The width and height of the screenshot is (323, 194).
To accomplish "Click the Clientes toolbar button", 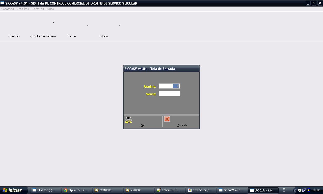I will coord(14,36).
